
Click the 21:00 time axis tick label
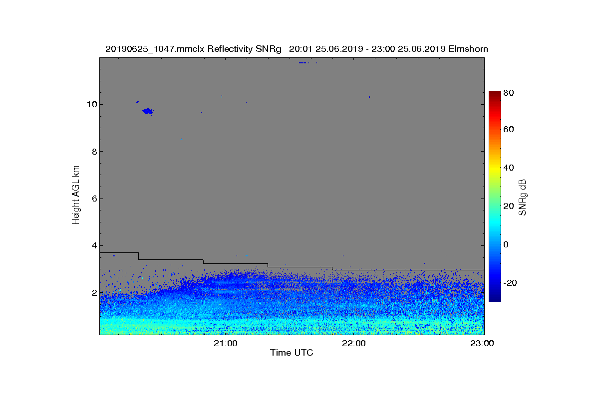click(x=225, y=343)
